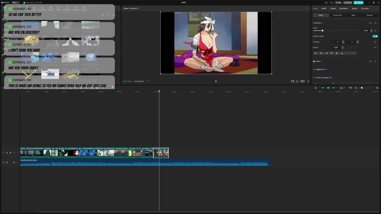Viewport: 381px width, 214px height.
Task: Open the Player panel menu icon
Action: coord(307,8)
